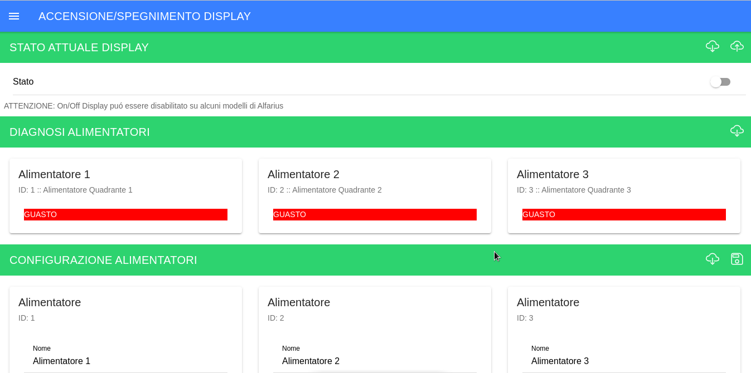
Task: Click the 'Stato' label
Action: (23, 81)
